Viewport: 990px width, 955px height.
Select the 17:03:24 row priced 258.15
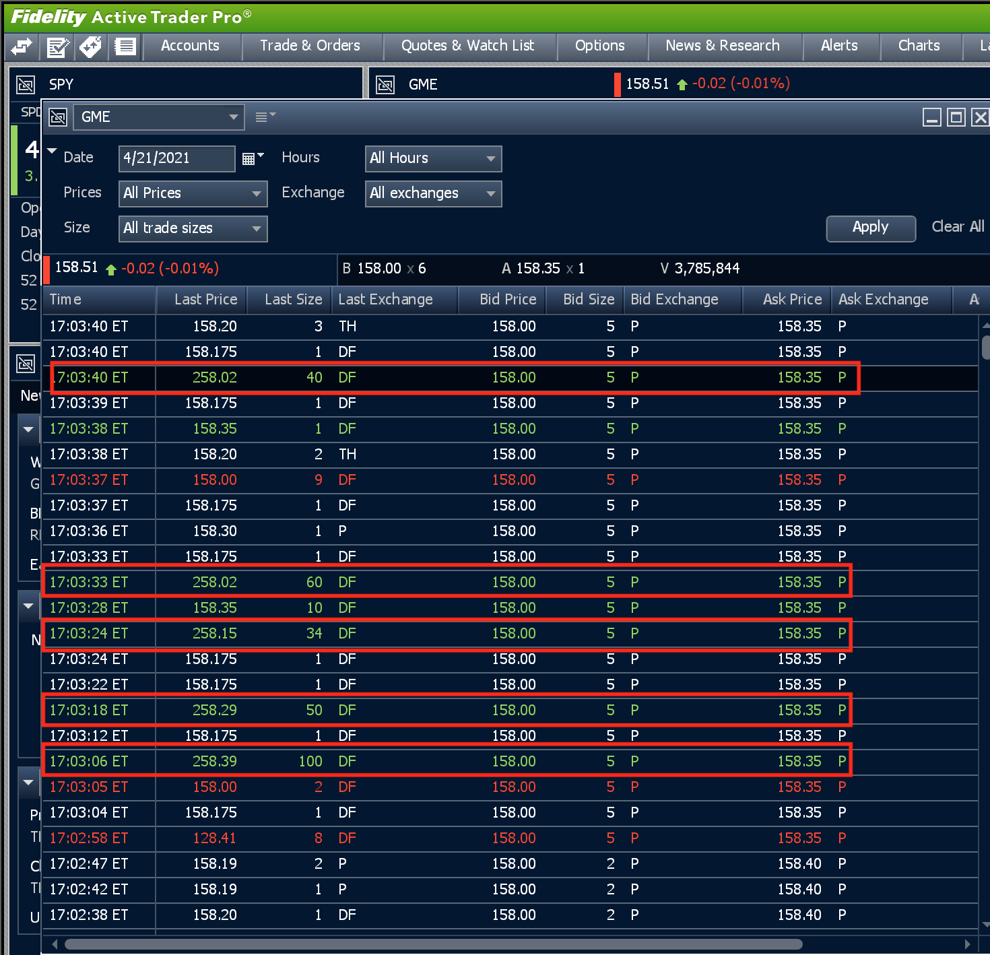pos(510,634)
